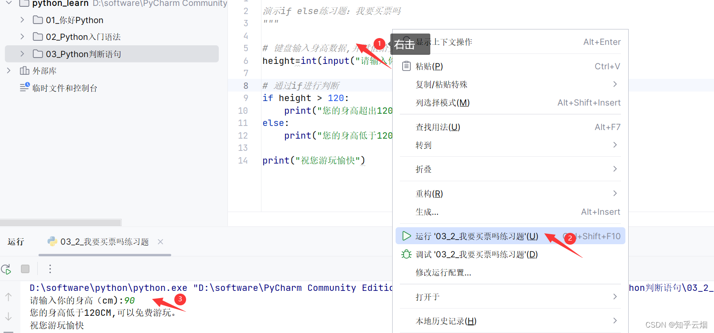Click the project tree horizontal scrollbar

tap(61, 222)
